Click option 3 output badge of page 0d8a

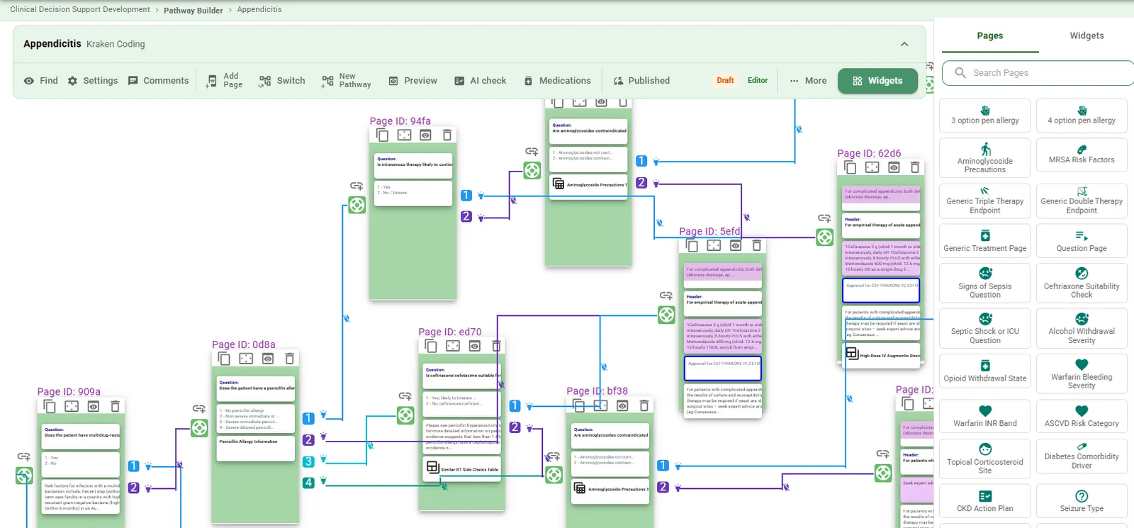click(x=308, y=462)
